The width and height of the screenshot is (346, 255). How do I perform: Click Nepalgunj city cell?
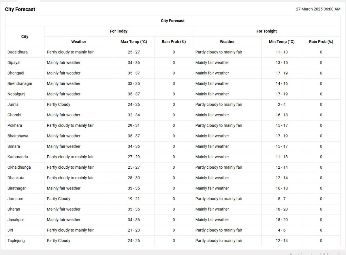pyautogui.click(x=25, y=94)
